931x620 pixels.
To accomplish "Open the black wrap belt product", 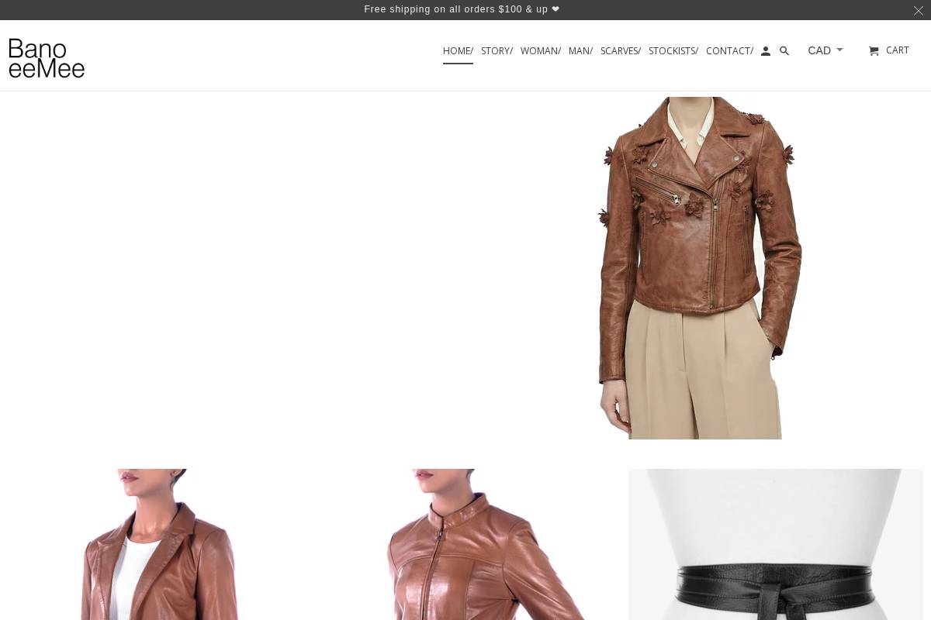I will click(x=776, y=544).
